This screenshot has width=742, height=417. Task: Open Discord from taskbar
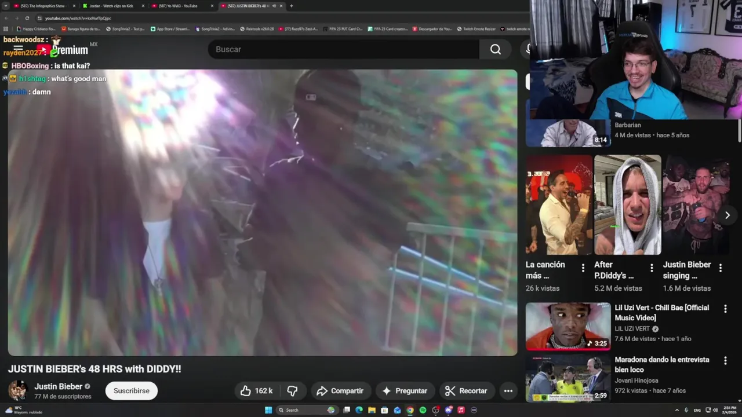pyautogui.click(x=448, y=410)
